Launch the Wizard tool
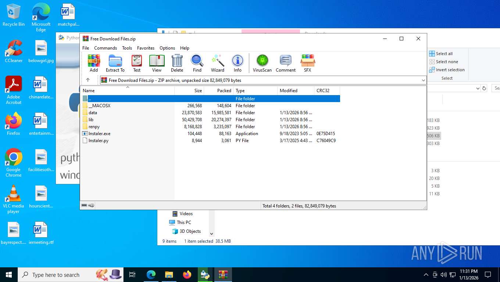The width and height of the screenshot is (500, 282). point(217,63)
